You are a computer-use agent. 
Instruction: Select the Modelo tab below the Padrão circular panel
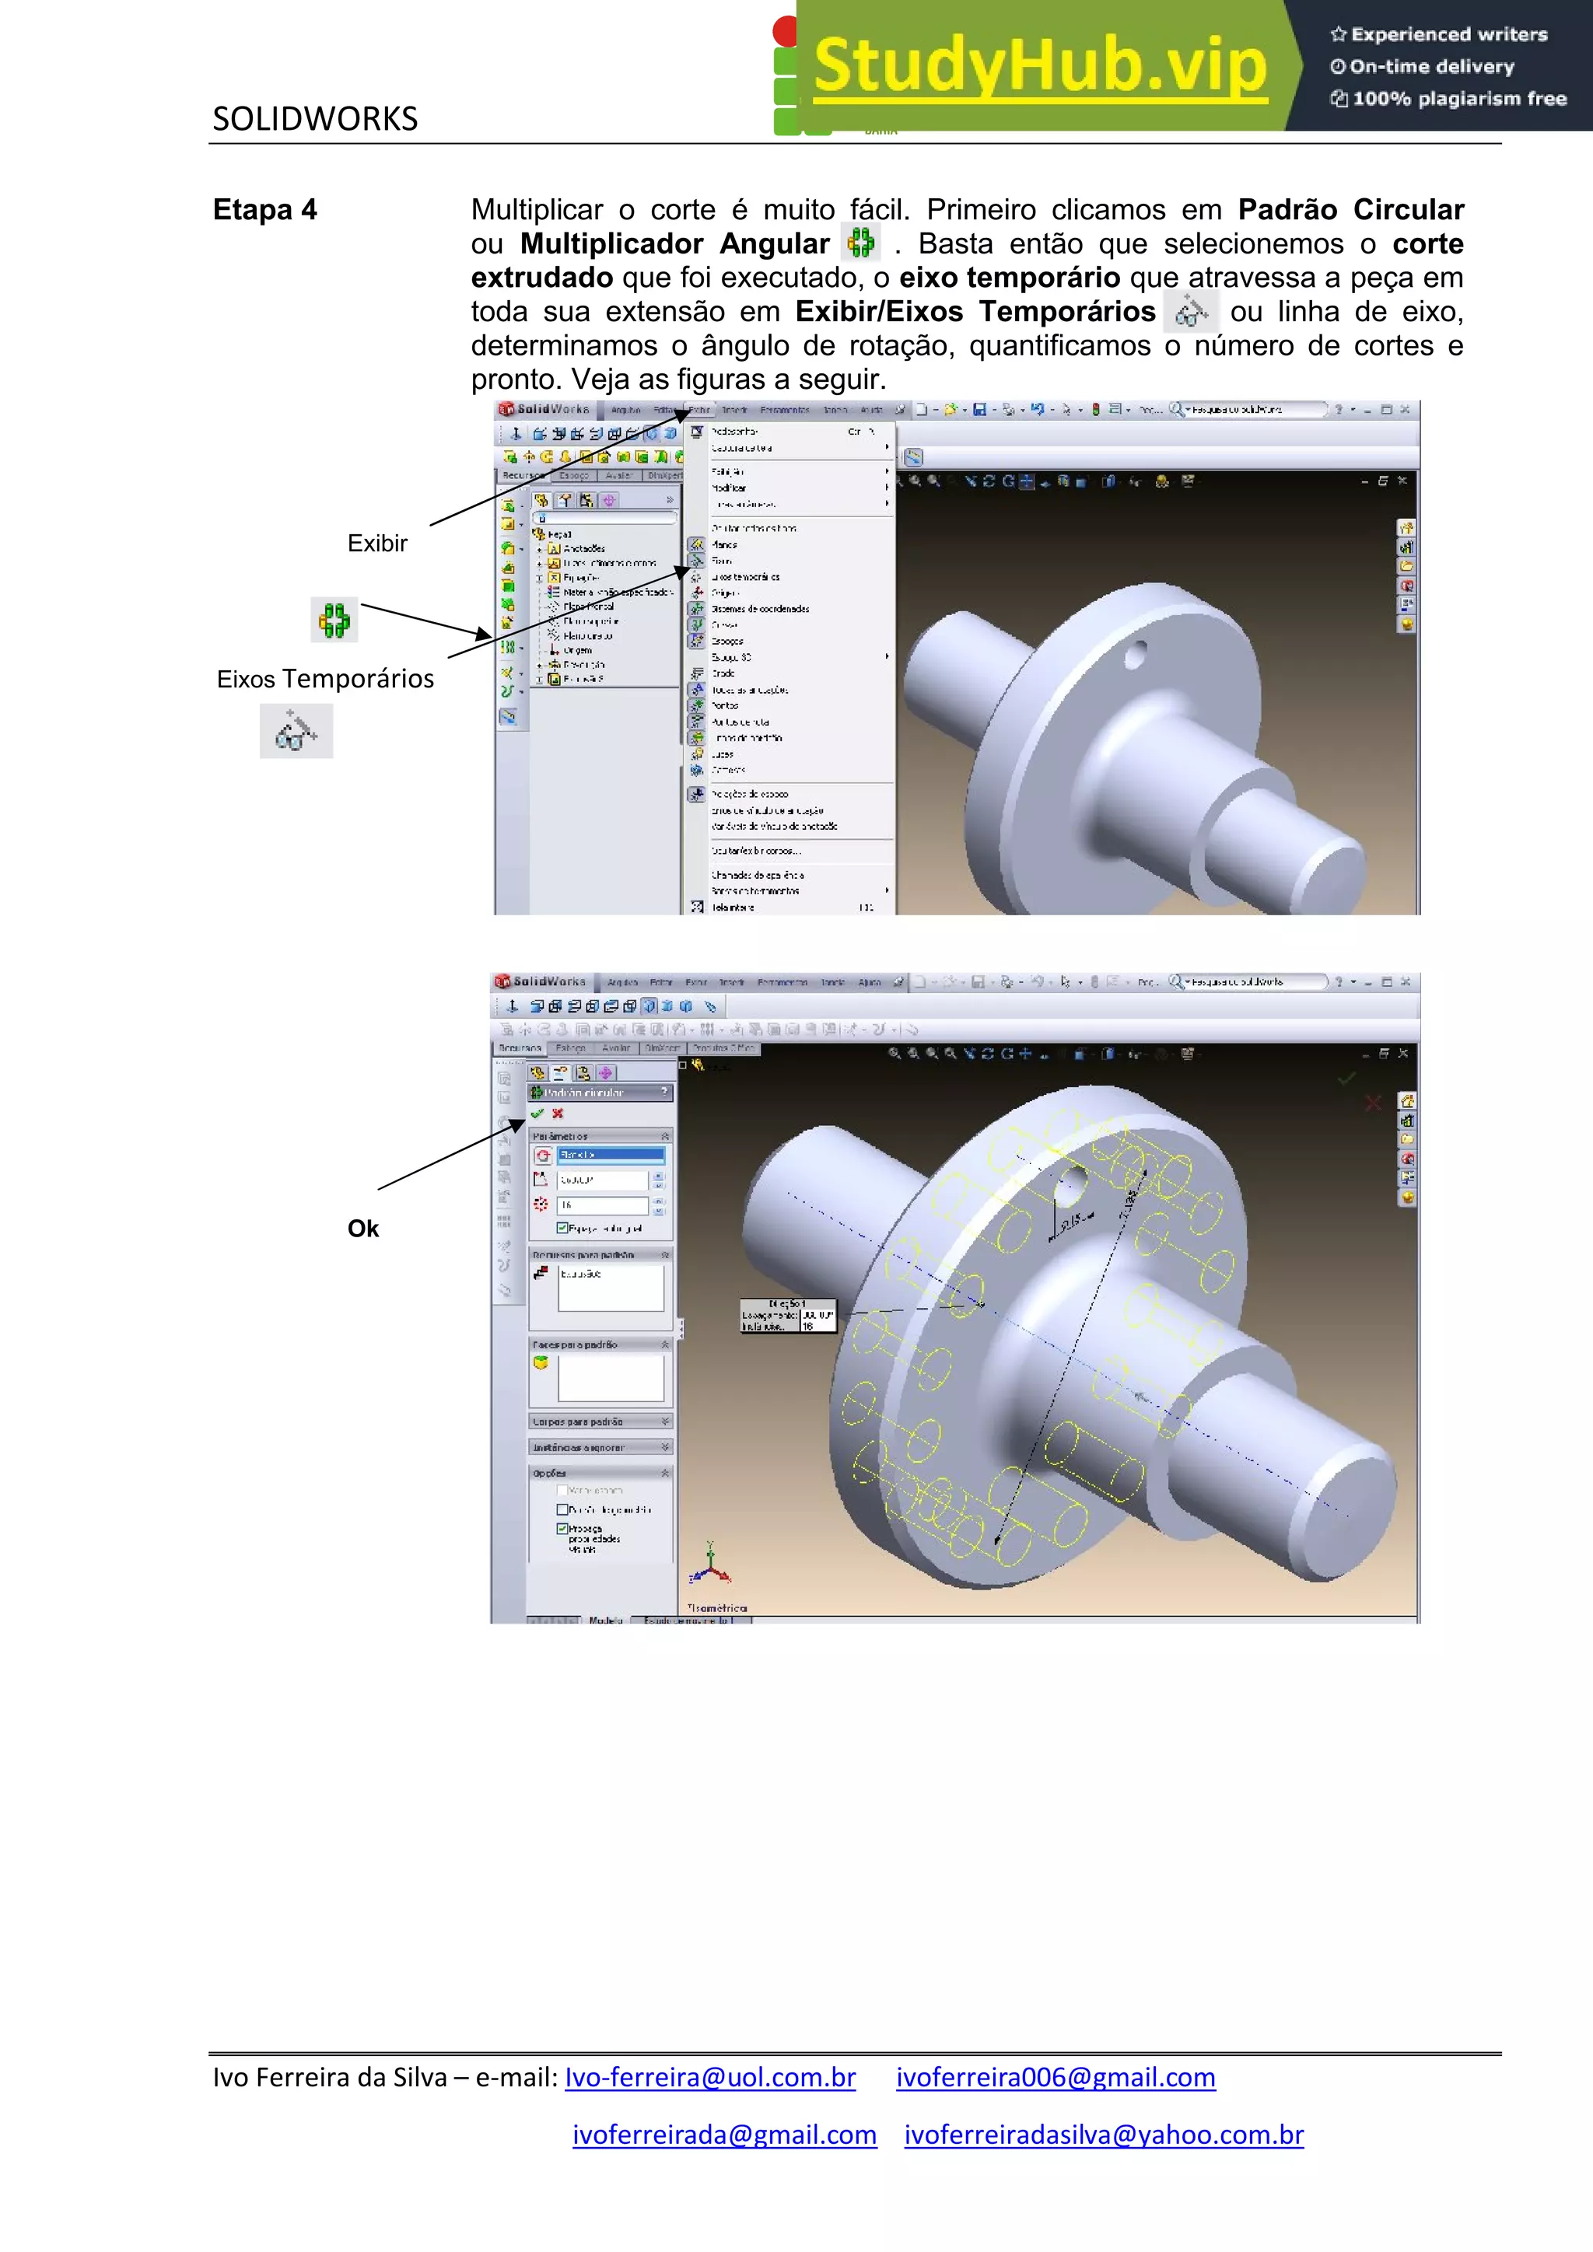pyautogui.click(x=605, y=1619)
